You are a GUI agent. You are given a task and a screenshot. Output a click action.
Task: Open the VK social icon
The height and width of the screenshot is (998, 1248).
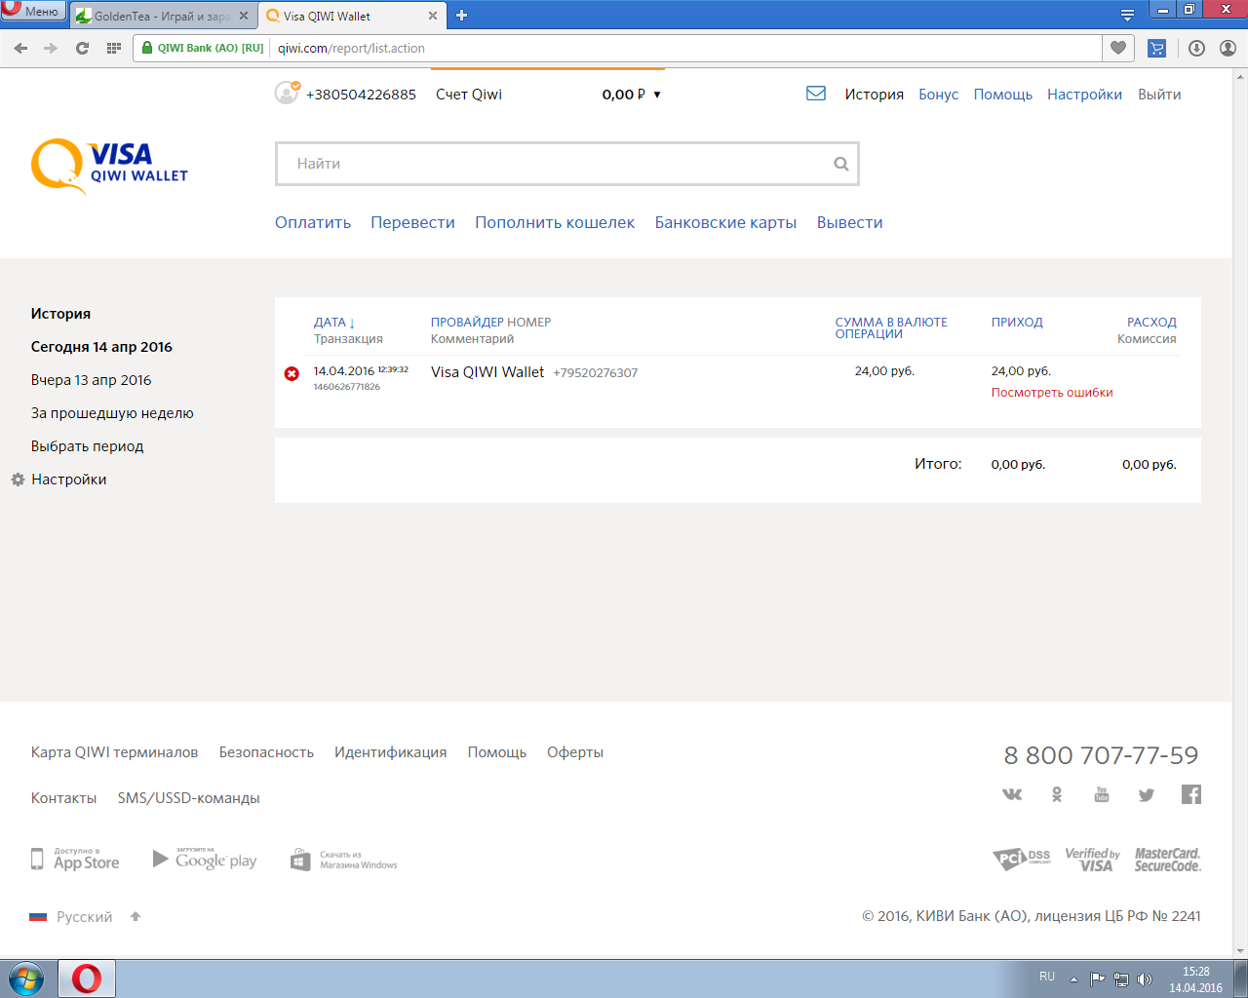[1012, 794]
